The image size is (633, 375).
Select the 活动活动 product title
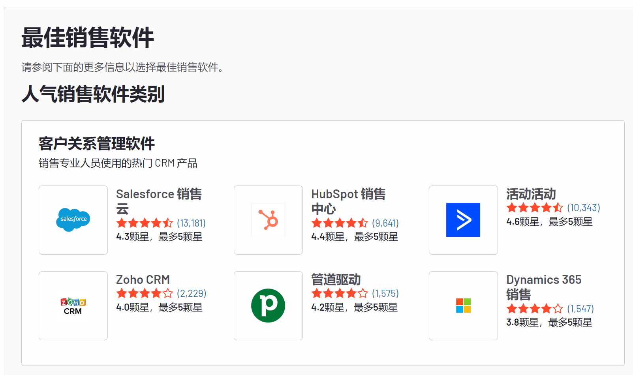[x=531, y=194]
